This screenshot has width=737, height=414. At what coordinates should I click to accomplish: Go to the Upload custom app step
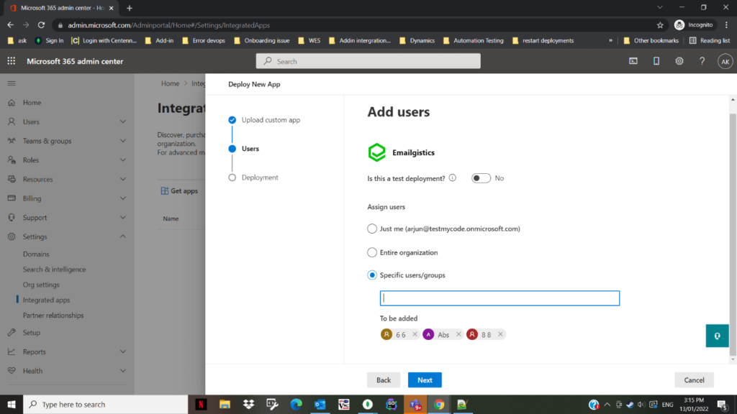coord(271,120)
